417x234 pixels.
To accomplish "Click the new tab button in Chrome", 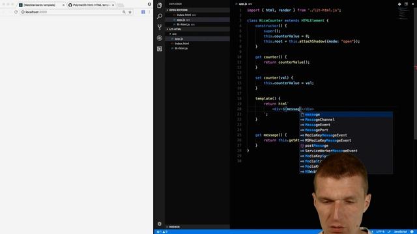I will point(121,5).
